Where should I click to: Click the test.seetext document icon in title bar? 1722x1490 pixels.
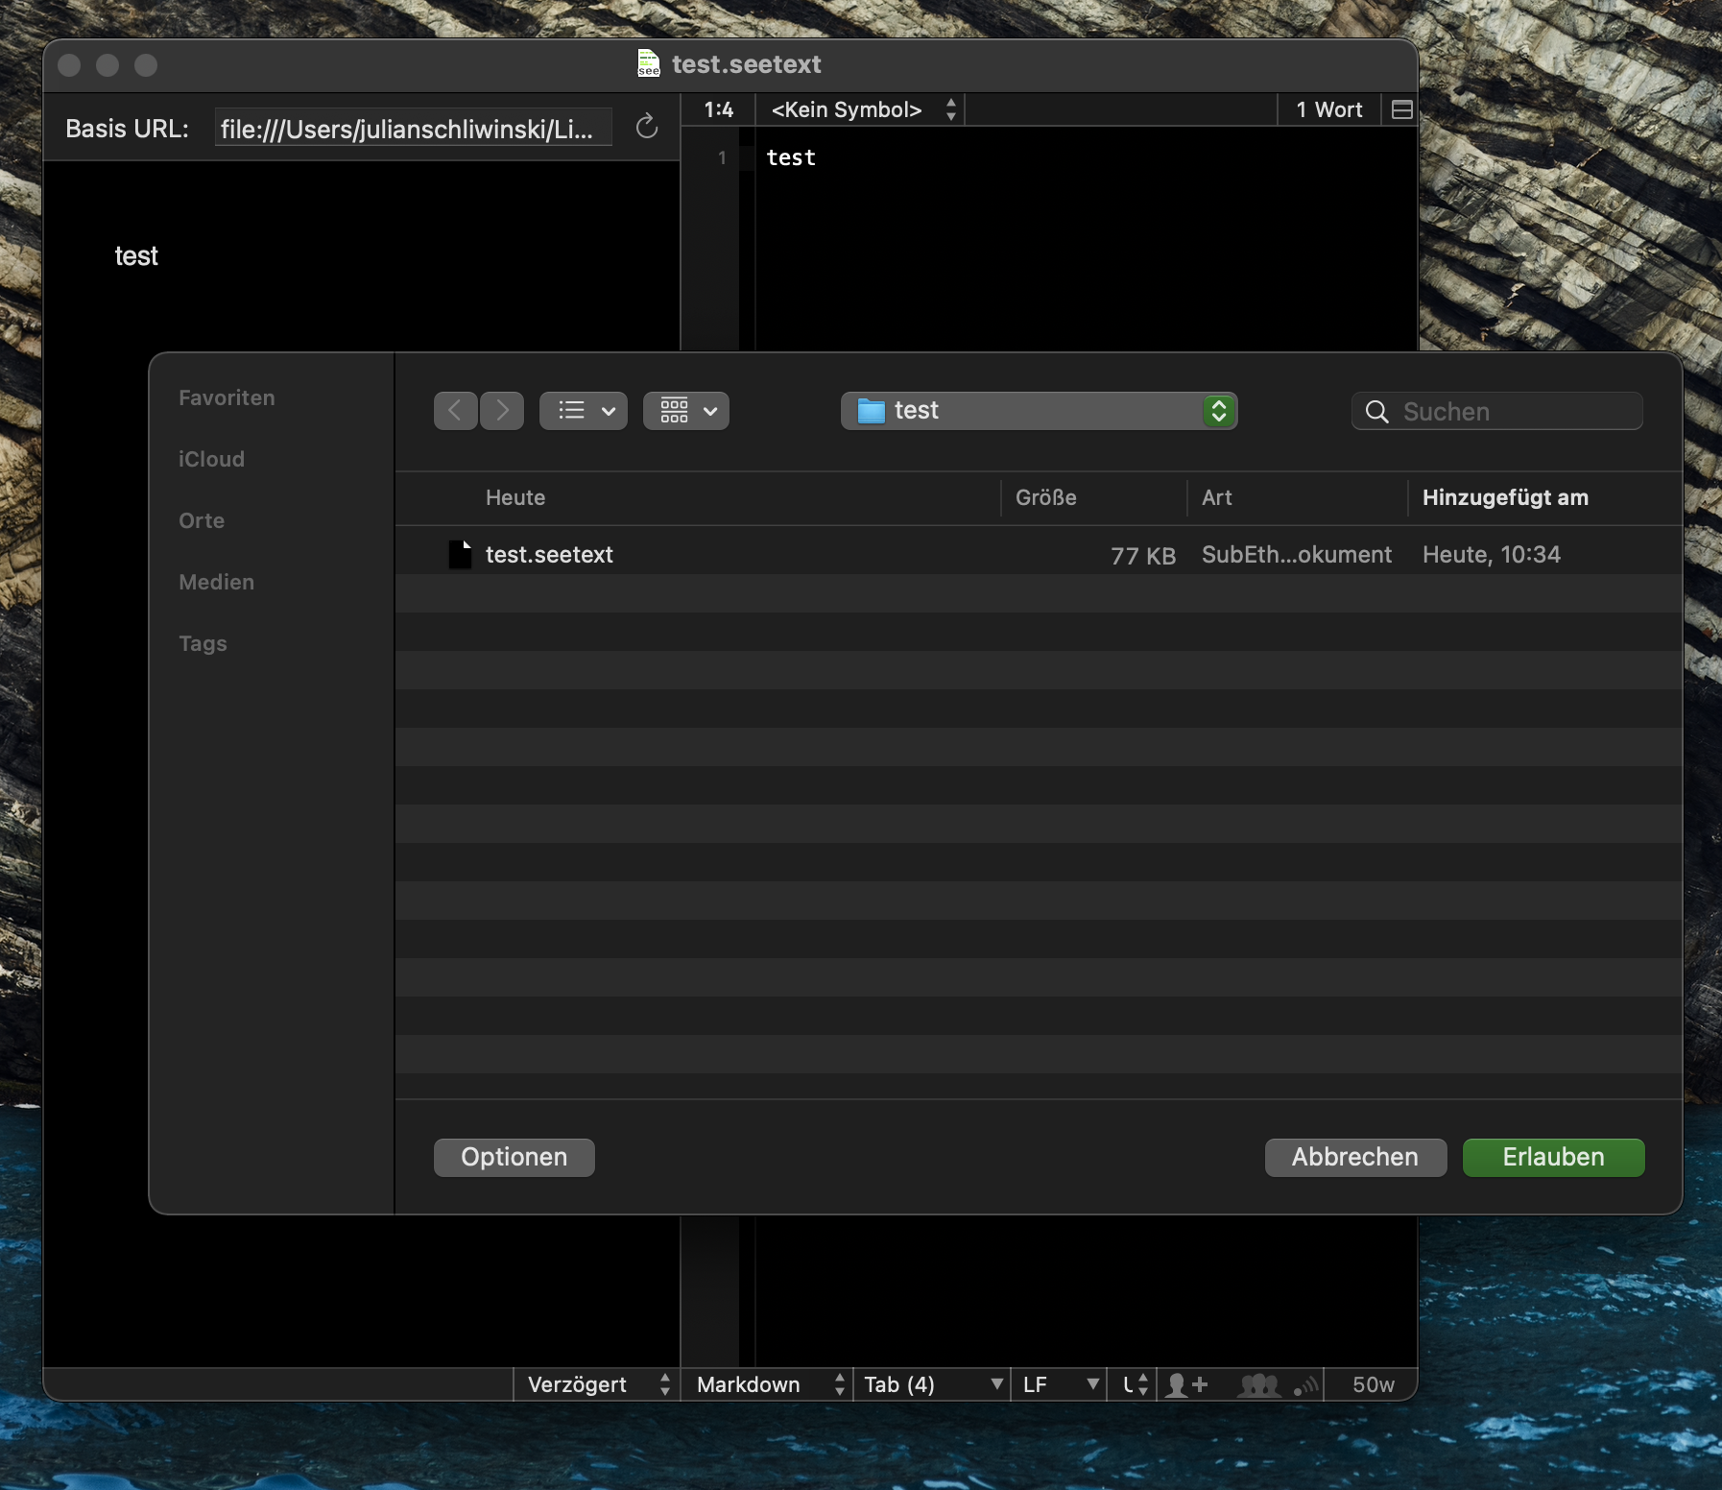(649, 63)
